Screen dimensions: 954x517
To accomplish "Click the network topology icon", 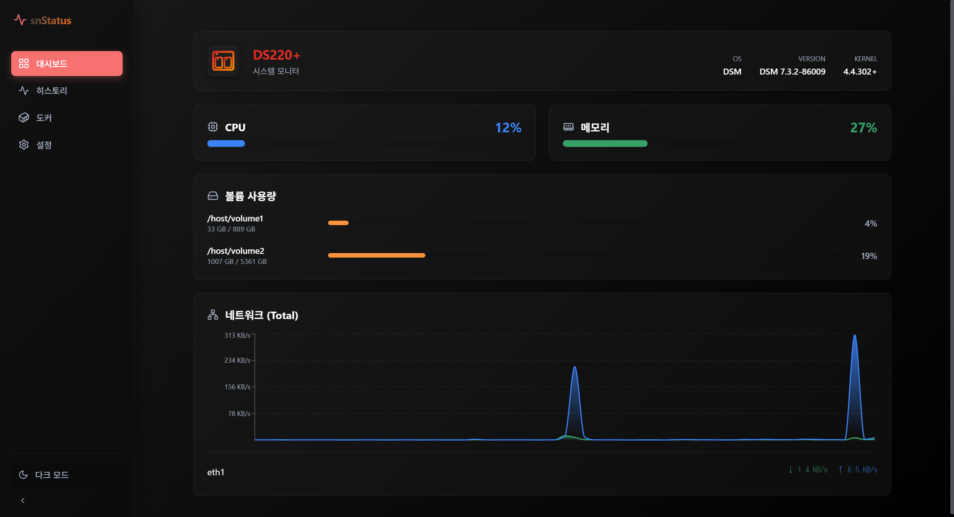I will coord(212,315).
